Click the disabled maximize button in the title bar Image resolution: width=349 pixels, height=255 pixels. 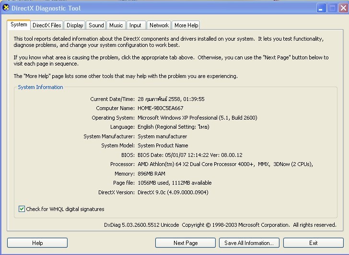coord(332,8)
